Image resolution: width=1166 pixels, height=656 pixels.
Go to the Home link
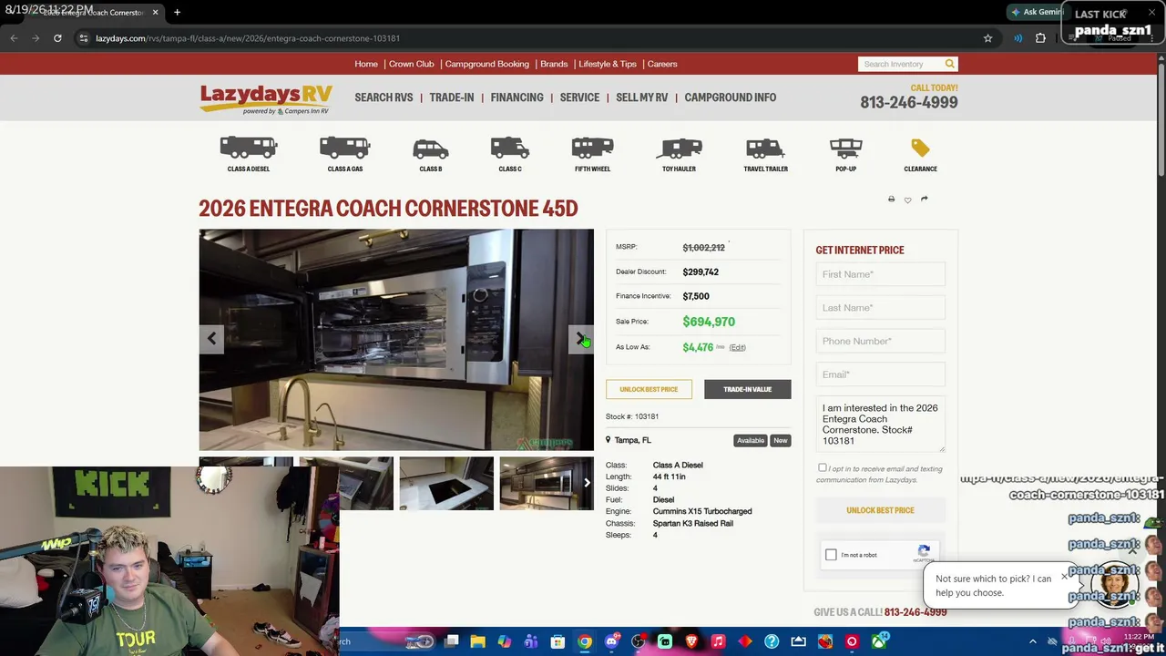pos(366,64)
